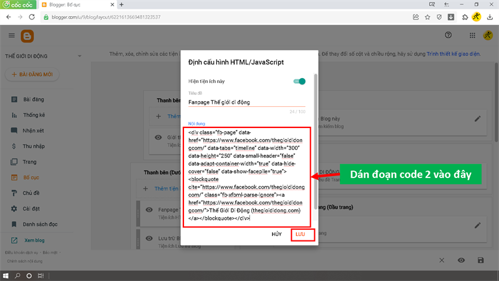Open the browser downloads icon
Image resolution: width=499 pixels, height=281 pixels.
490,17
